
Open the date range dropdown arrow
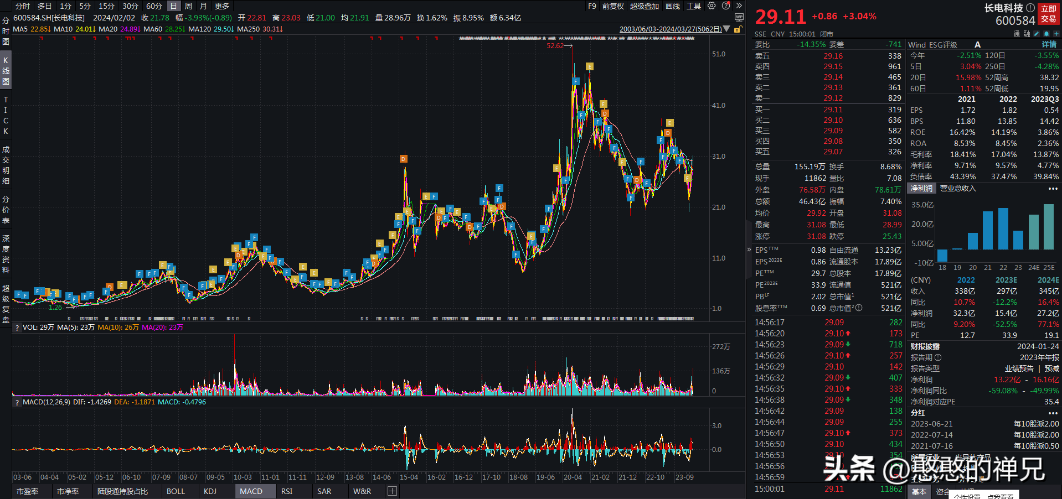726,29
